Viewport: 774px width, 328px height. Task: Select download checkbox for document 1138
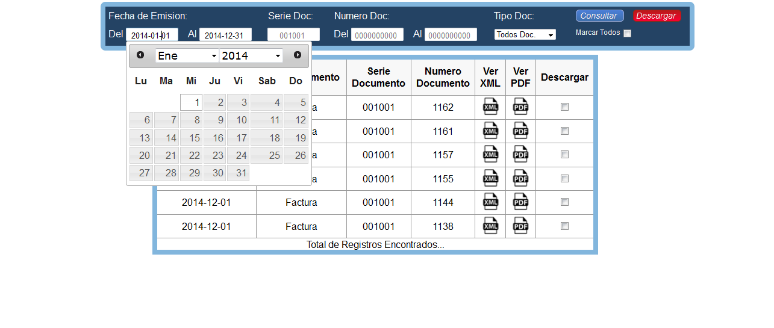pos(564,226)
